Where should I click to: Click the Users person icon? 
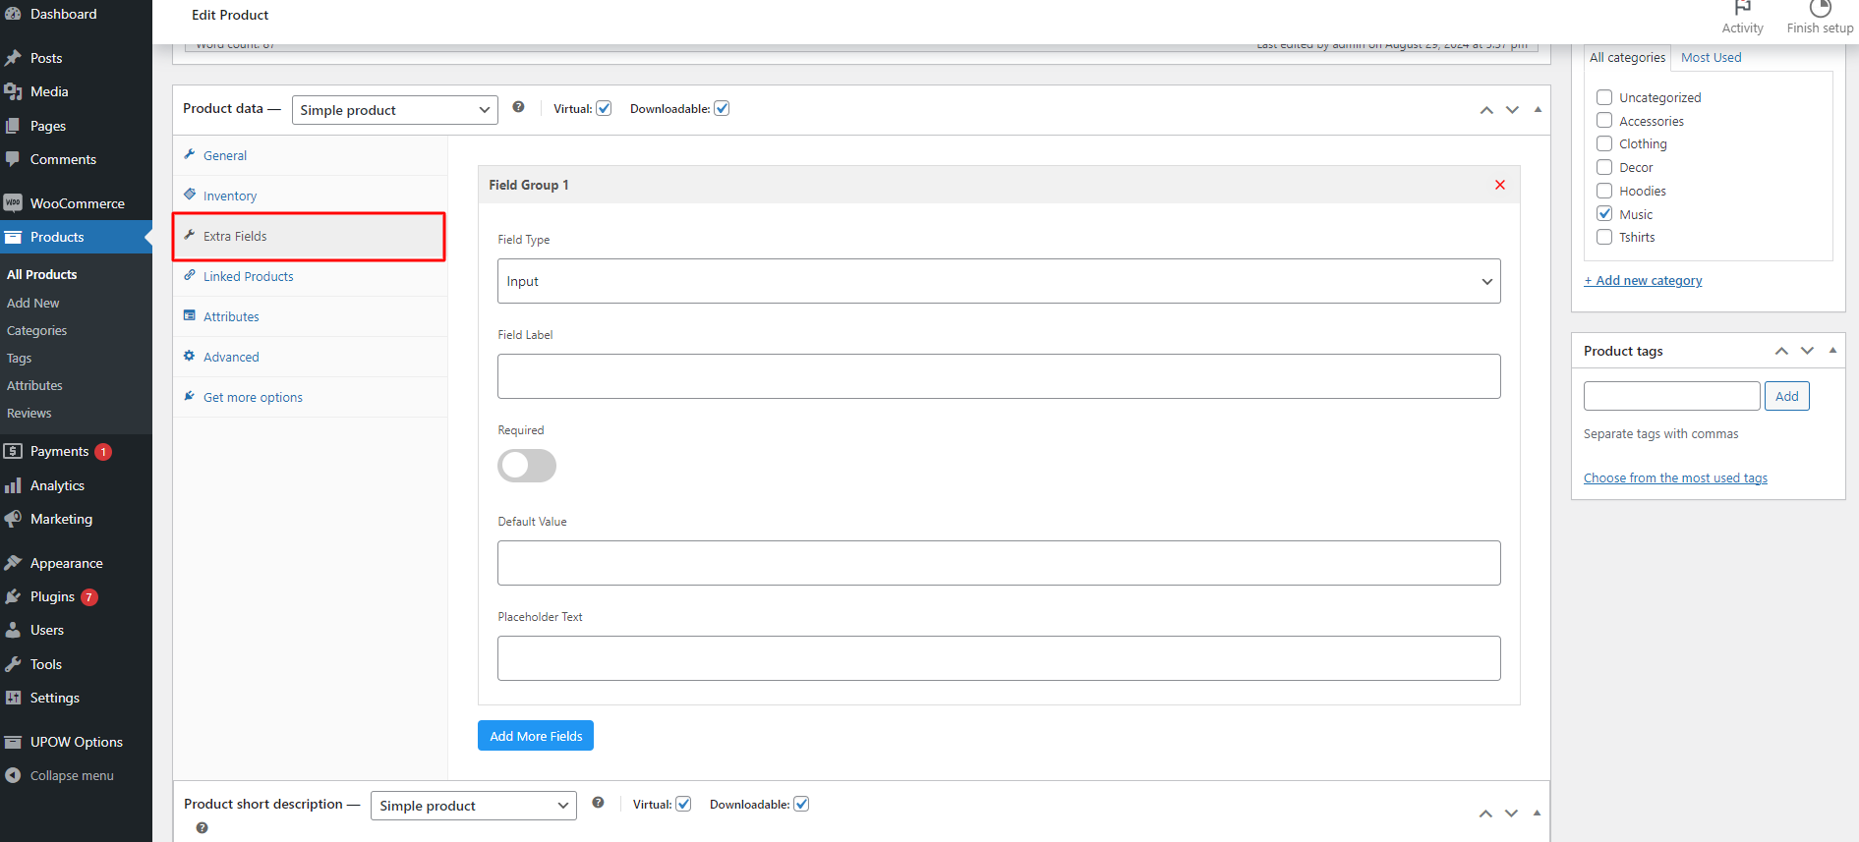[13, 630]
